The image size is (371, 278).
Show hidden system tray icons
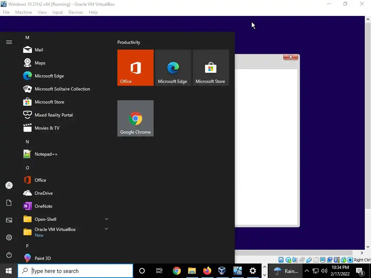point(307,271)
